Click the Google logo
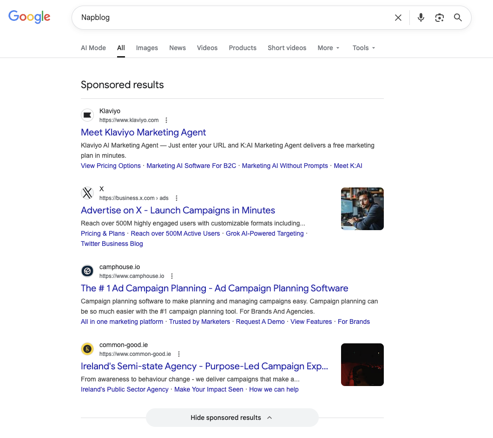This screenshot has width=493, height=438. coord(29,17)
